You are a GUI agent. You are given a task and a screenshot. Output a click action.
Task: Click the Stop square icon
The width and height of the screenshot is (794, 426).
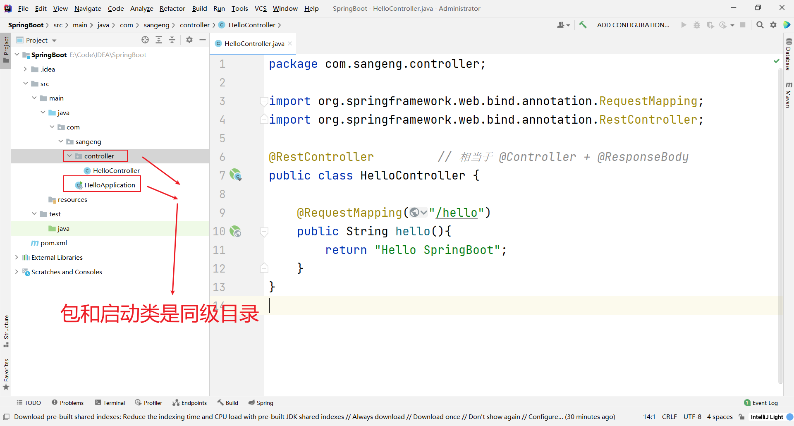point(743,25)
